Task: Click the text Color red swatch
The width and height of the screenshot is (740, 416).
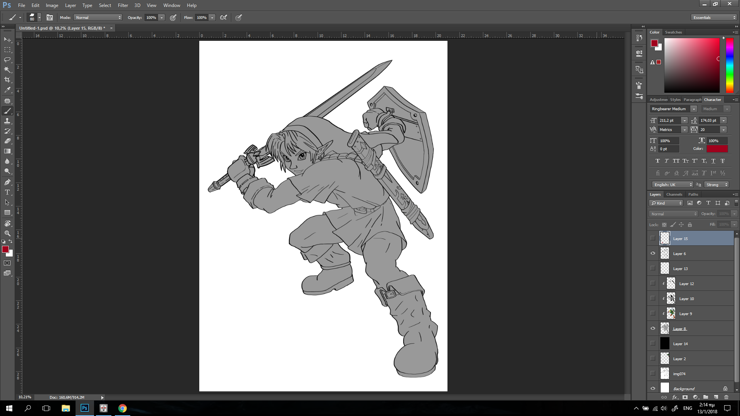Action: pyautogui.click(x=717, y=149)
